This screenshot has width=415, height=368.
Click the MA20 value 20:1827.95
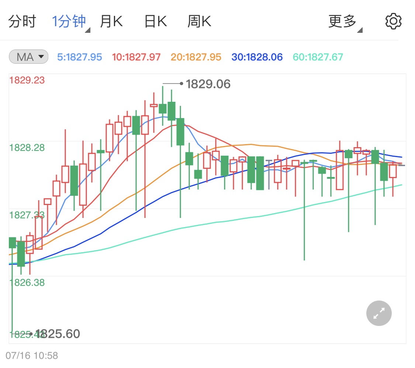[196, 57]
